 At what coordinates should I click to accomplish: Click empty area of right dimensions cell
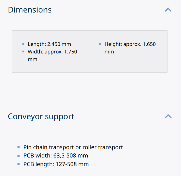click(x=128, y=64)
